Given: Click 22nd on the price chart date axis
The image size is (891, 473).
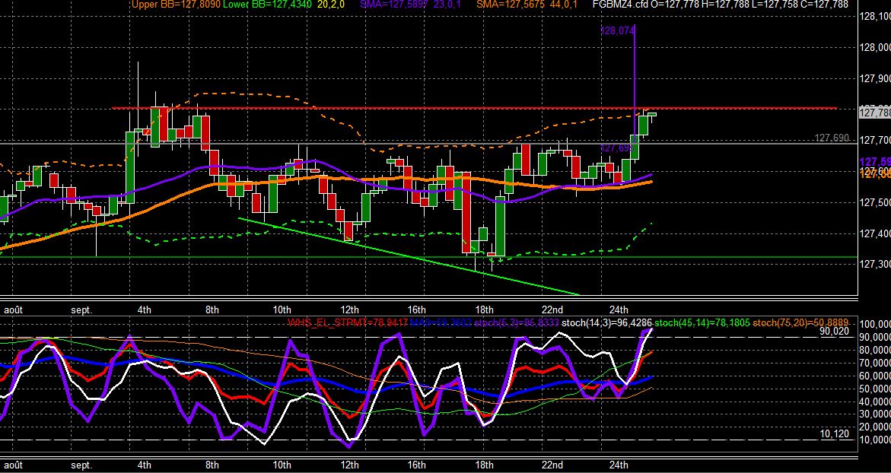Looking at the screenshot, I should [x=552, y=310].
